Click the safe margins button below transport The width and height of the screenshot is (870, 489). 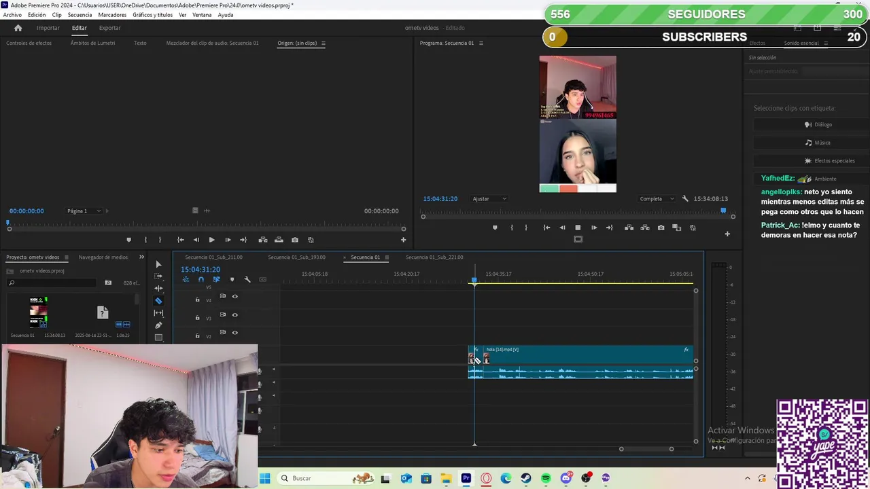click(578, 239)
